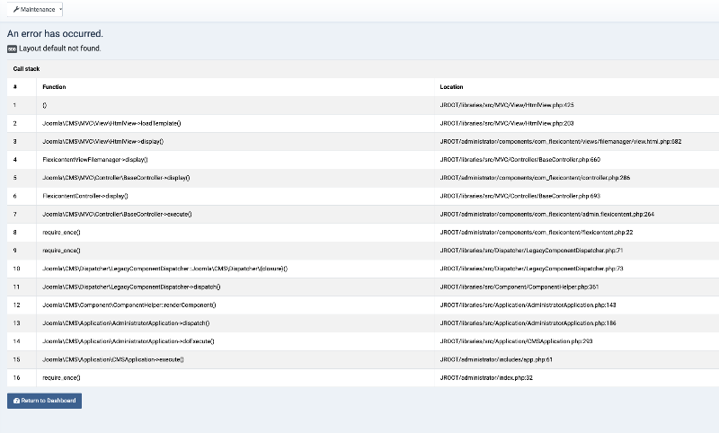
Task: Click the Location column header
Action: click(x=451, y=87)
